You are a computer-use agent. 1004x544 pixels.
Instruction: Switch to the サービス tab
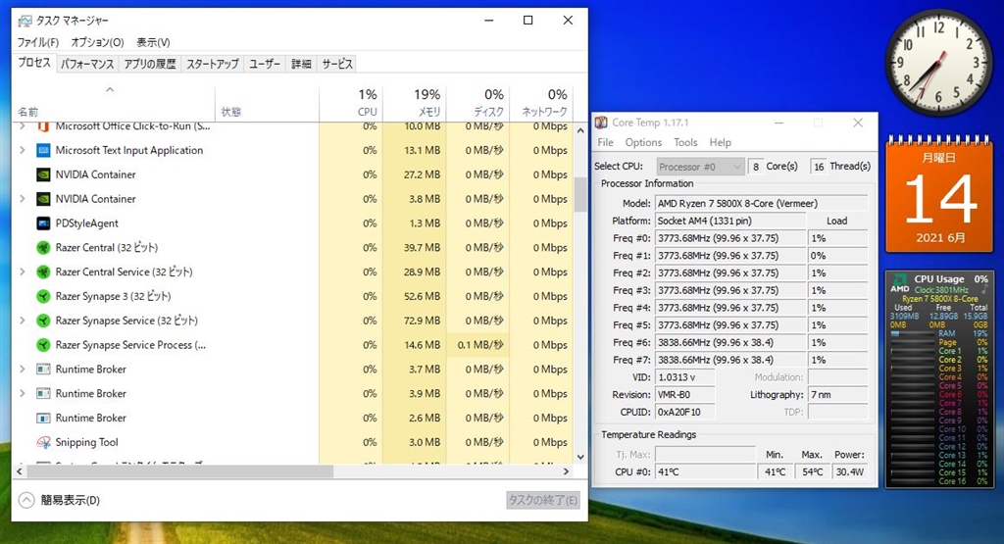pos(337,64)
